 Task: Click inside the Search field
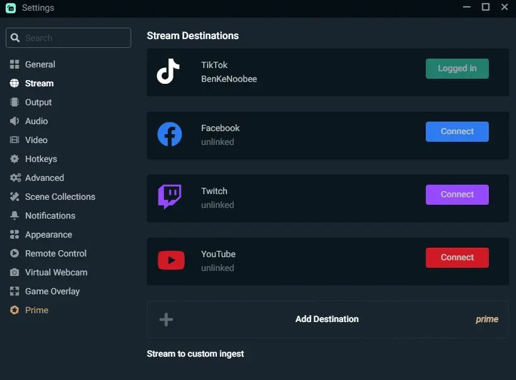coord(68,37)
